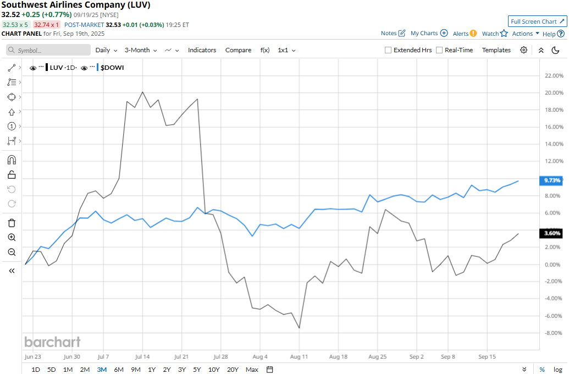Open the 3-Month period dropdown
The image size is (569, 374).
tap(141, 50)
